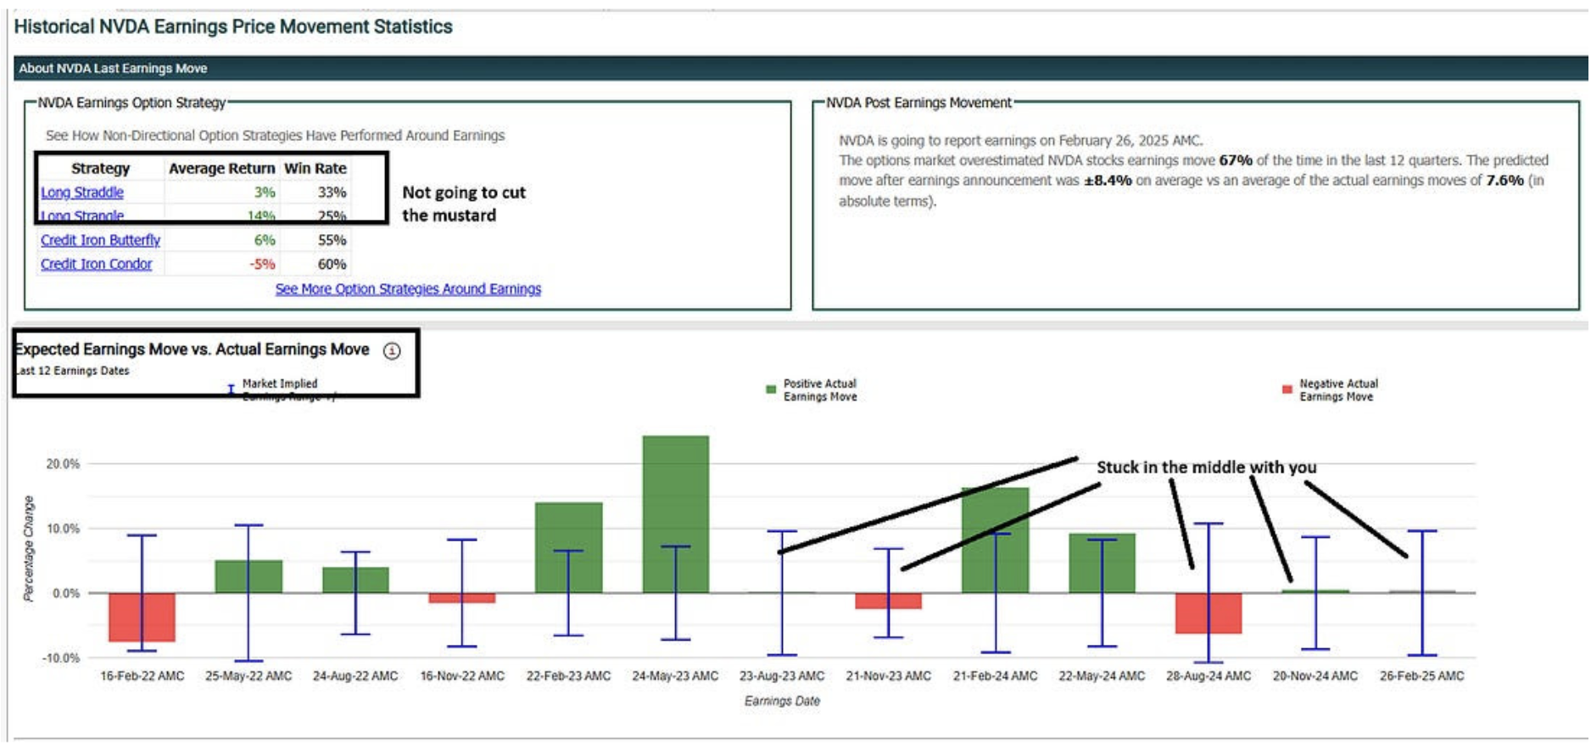
Task: Click the Strategy column header
Action: click(x=100, y=168)
